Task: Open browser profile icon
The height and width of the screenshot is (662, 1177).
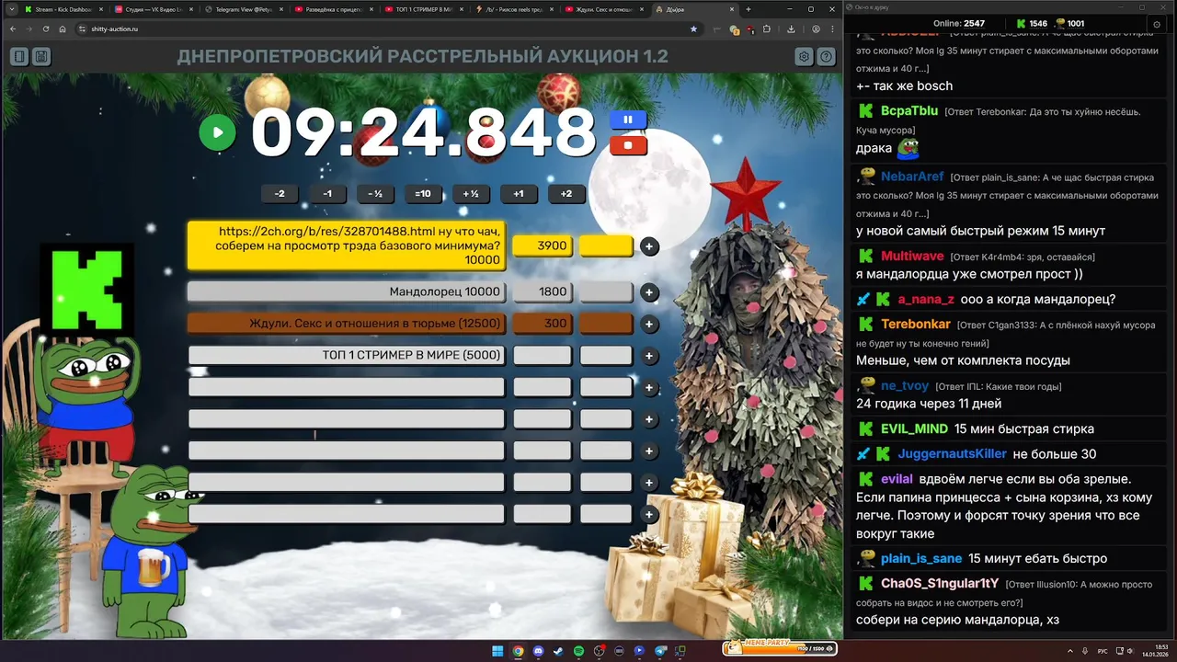Action: [815, 29]
